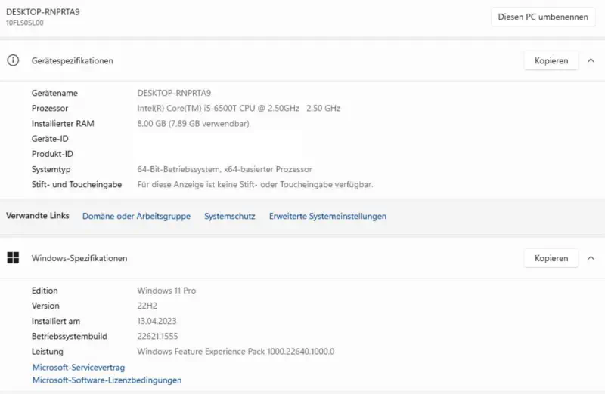This screenshot has width=605, height=394.
Task: Click the Leistung label
Action: [x=48, y=352]
